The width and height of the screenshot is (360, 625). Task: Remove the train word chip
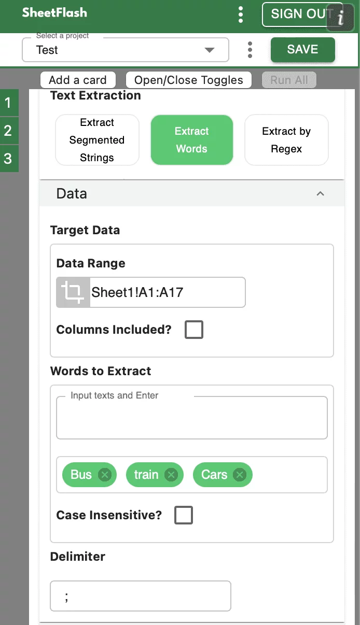pos(171,475)
